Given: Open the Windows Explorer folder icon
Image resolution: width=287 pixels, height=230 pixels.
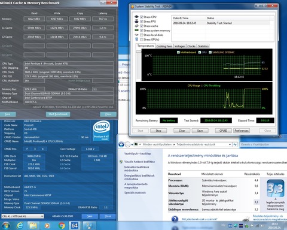Looking at the screenshot, I should pyautogui.click(x=33, y=226).
